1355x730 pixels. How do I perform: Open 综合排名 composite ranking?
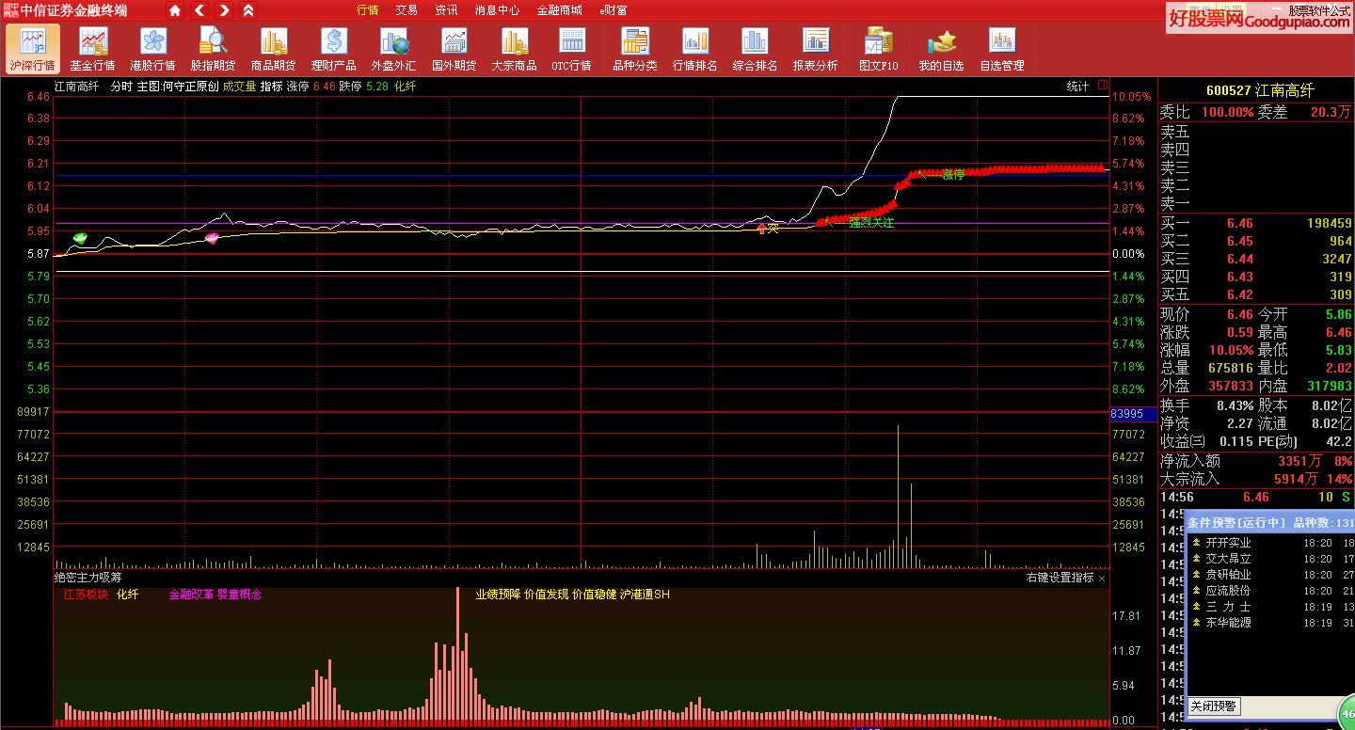click(755, 49)
